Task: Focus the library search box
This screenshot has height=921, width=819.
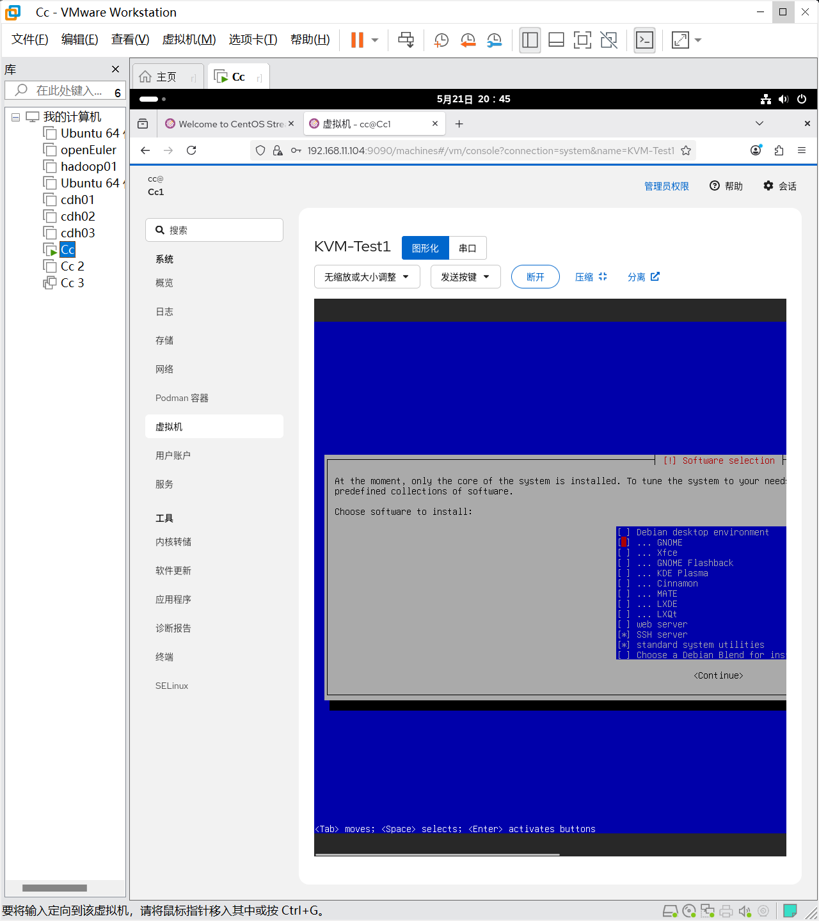Action: click(x=64, y=91)
